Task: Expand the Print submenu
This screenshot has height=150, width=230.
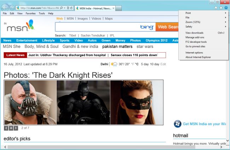Action: click(x=203, y=13)
